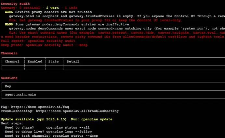Click the 'Use exact command names' fix line

pyautogui.click(x=117, y=33)
